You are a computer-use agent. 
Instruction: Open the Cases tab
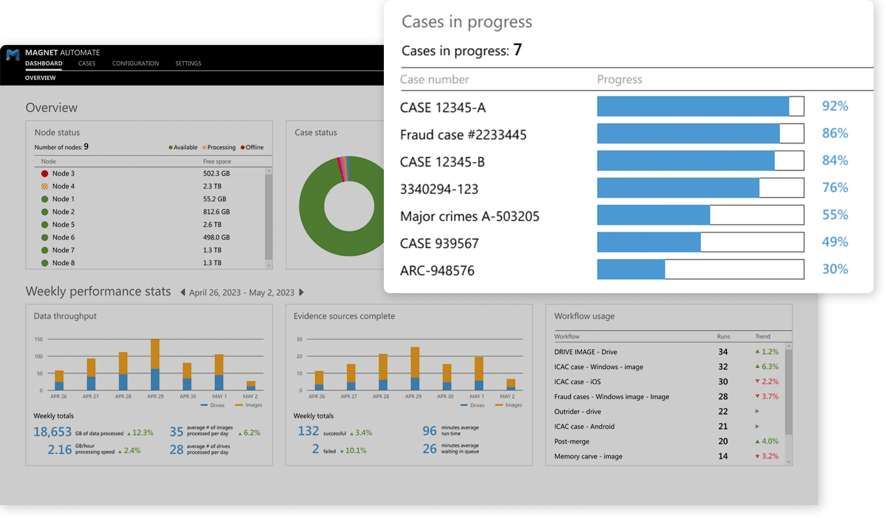[87, 63]
